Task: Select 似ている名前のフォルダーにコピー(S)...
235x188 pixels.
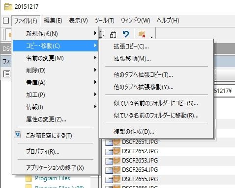Action: (x=156, y=103)
